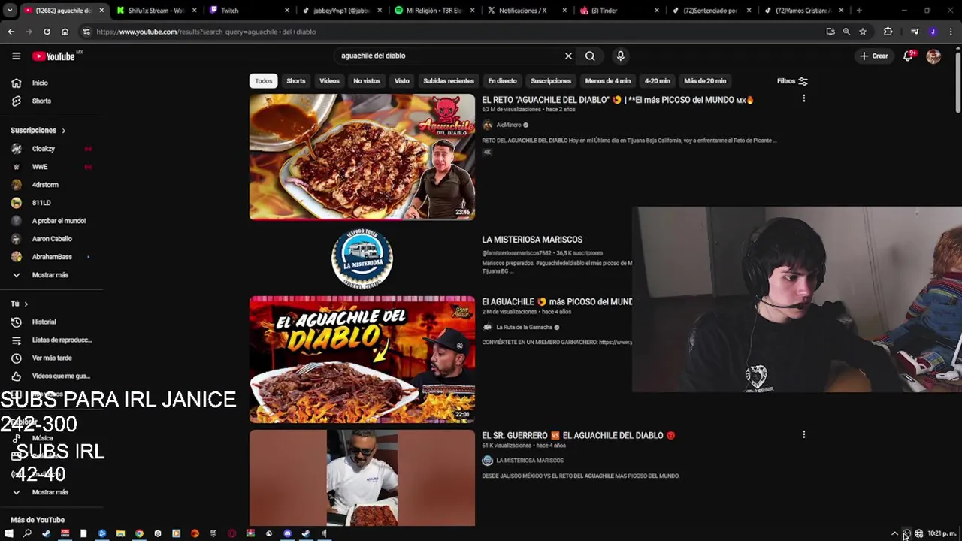The width and height of the screenshot is (962, 541).
Task: Select the Videos filter chip
Action: (329, 81)
